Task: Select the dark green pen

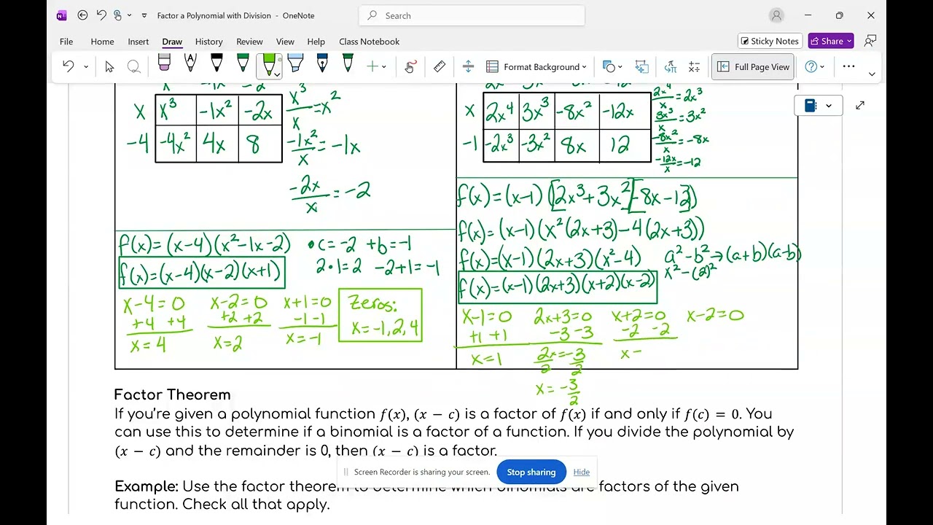Action: [243, 64]
